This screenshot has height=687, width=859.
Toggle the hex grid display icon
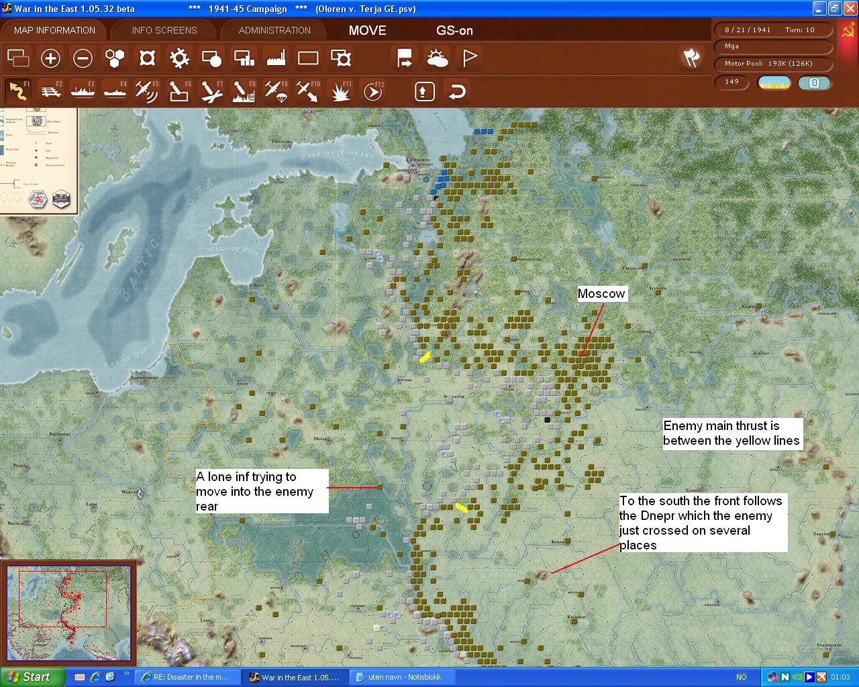pos(115,58)
